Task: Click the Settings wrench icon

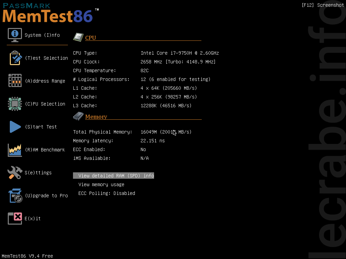Action: click(15, 172)
